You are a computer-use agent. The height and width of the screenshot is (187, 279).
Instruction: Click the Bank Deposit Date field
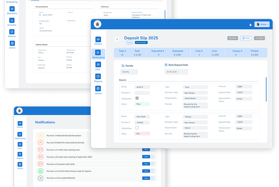coord(176,72)
